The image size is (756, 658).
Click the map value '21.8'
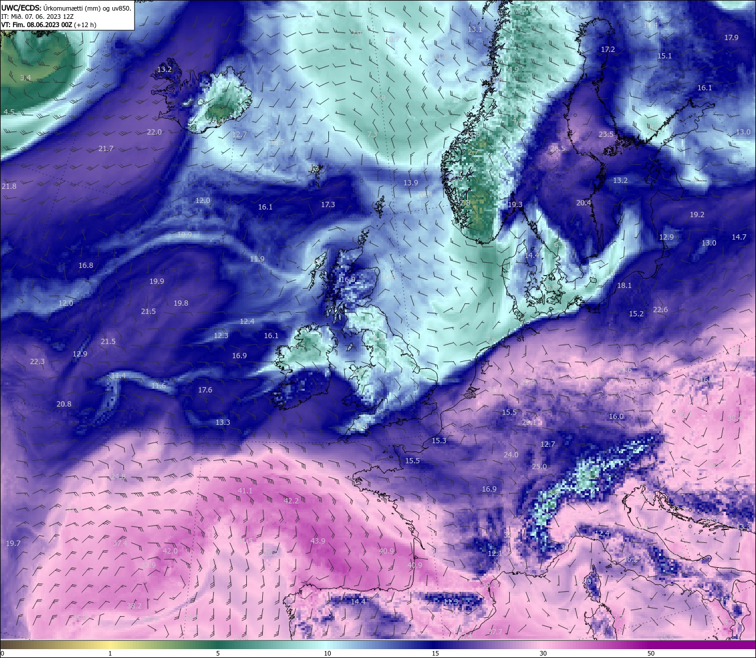tap(9, 186)
